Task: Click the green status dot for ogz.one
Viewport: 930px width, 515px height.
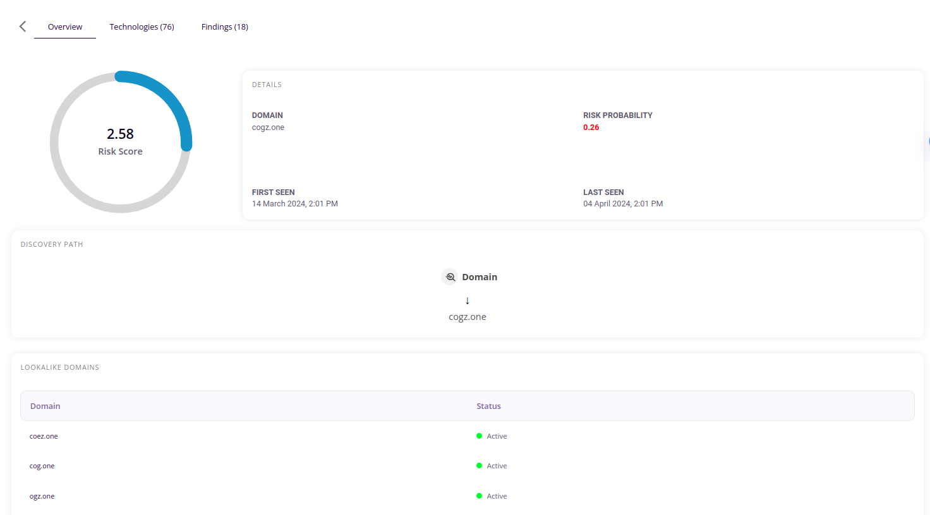Action: [479, 496]
